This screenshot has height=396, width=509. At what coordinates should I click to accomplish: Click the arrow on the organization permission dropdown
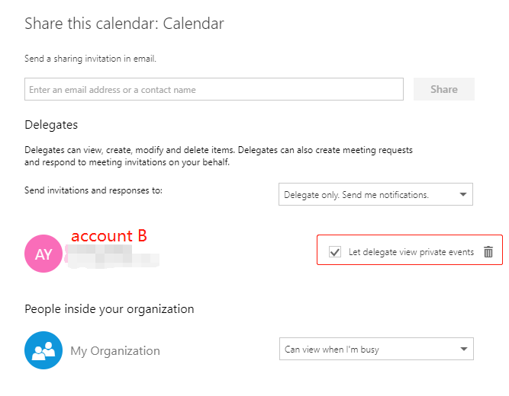[x=462, y=350]
